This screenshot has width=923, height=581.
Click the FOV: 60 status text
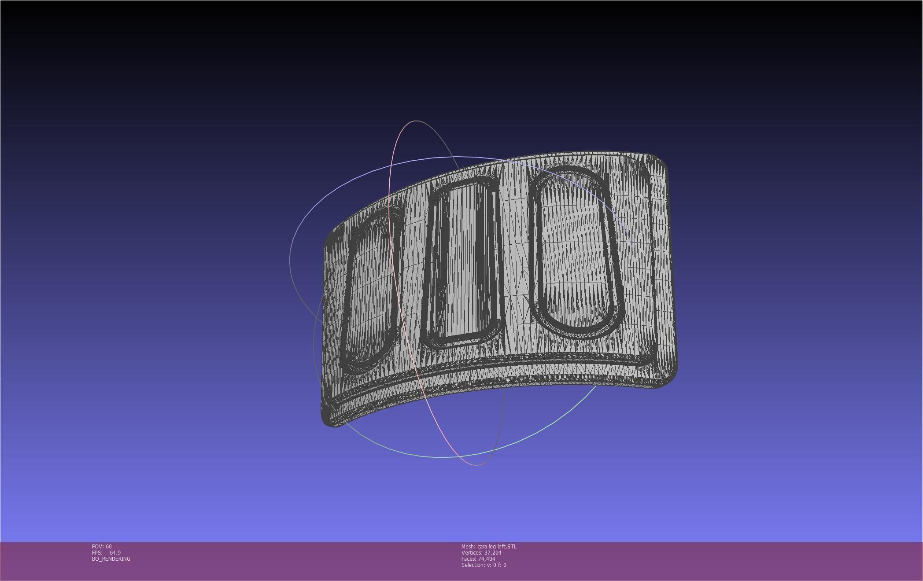102,546
